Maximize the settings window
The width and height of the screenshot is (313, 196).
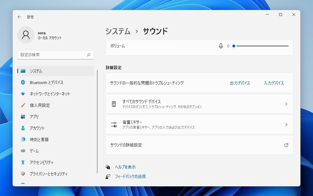tap(281, 15)
